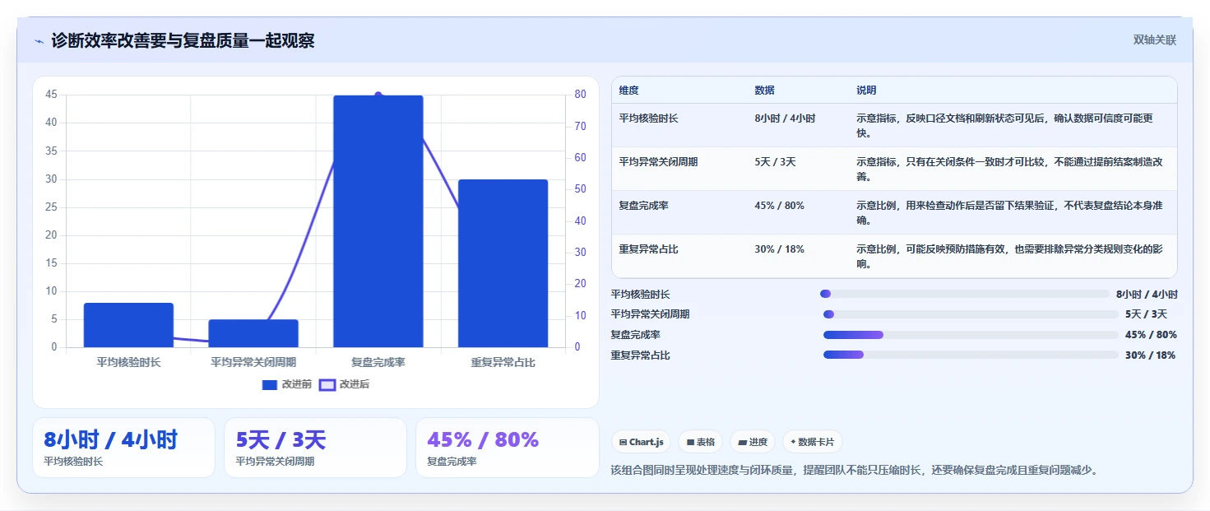Click the progress bar for 平均核验时长

pyautogui.click(x=964, y=294)
